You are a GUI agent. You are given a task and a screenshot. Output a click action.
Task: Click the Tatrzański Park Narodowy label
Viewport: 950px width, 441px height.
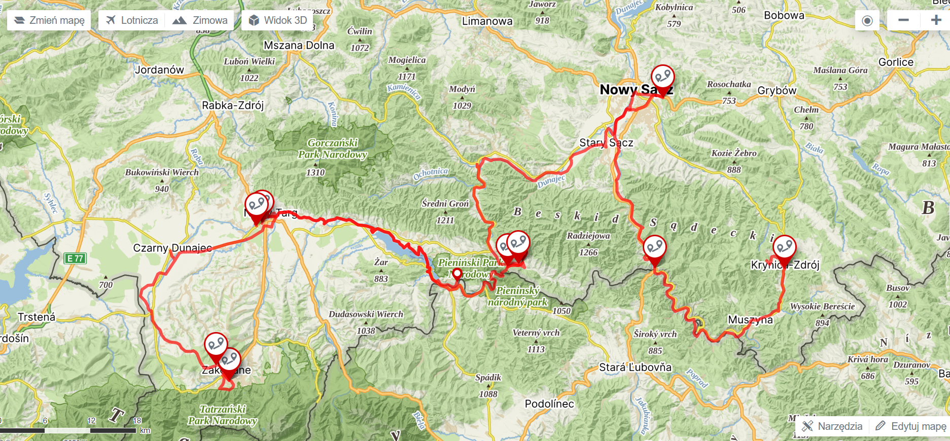223,415
